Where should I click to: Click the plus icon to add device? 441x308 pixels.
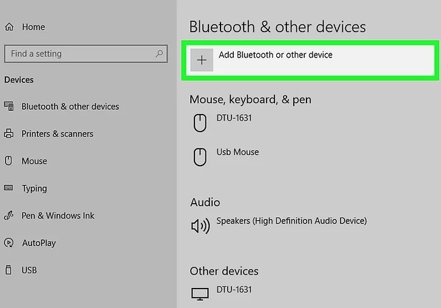coord(202,60)
